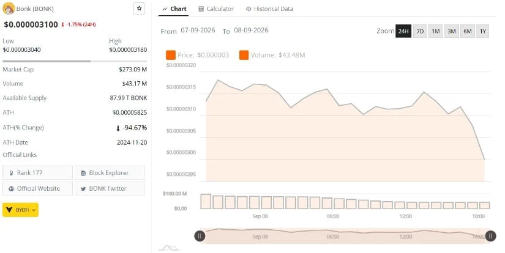Click the 12:00 x-axis label under the volume bars
The height and width of the screenshot is (253, 505).
pos(405,216)
